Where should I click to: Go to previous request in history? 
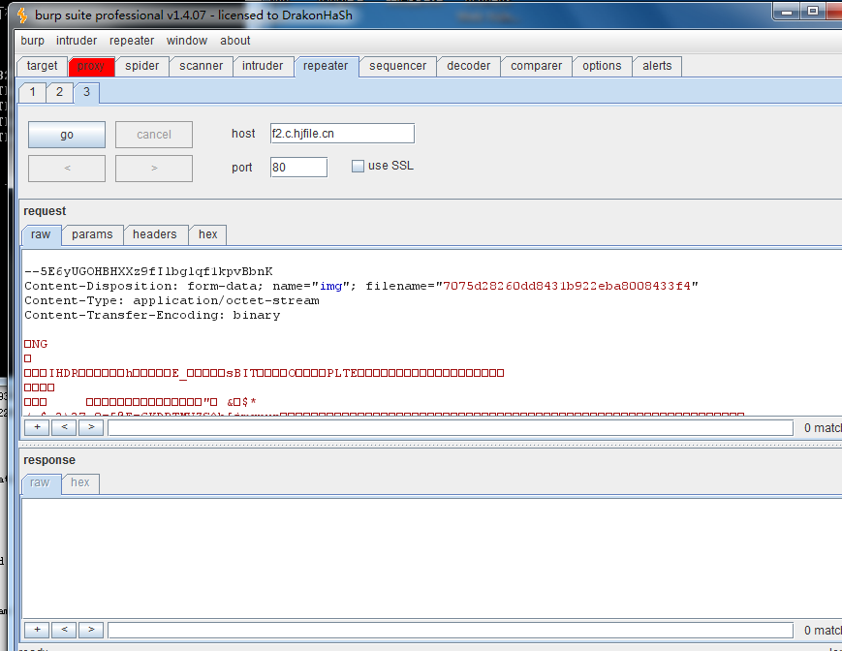pyautogui.click(x=67, y=169)
